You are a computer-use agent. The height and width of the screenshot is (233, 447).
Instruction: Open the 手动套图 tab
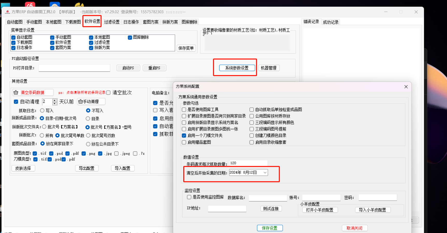[x=34, y=22]
